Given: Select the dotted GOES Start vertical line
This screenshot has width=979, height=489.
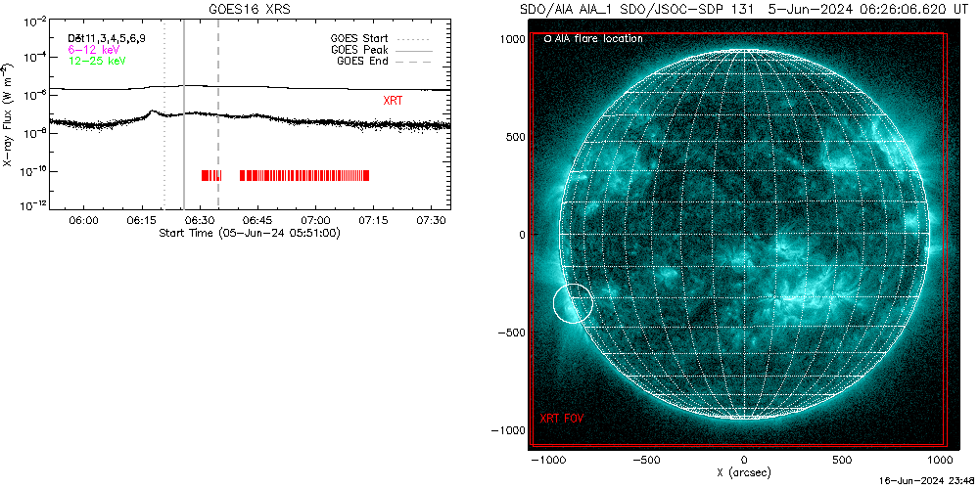Looking at the screenshot, I should pos(164,114).
